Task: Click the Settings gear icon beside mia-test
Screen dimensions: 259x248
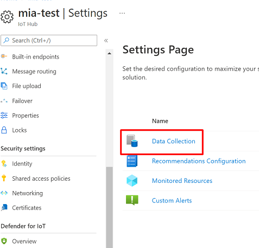Action: coord(7,17)
